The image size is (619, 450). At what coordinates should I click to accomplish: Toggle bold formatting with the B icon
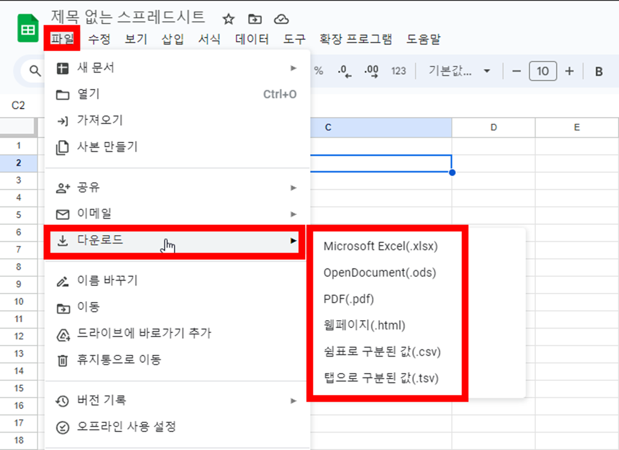598,71
